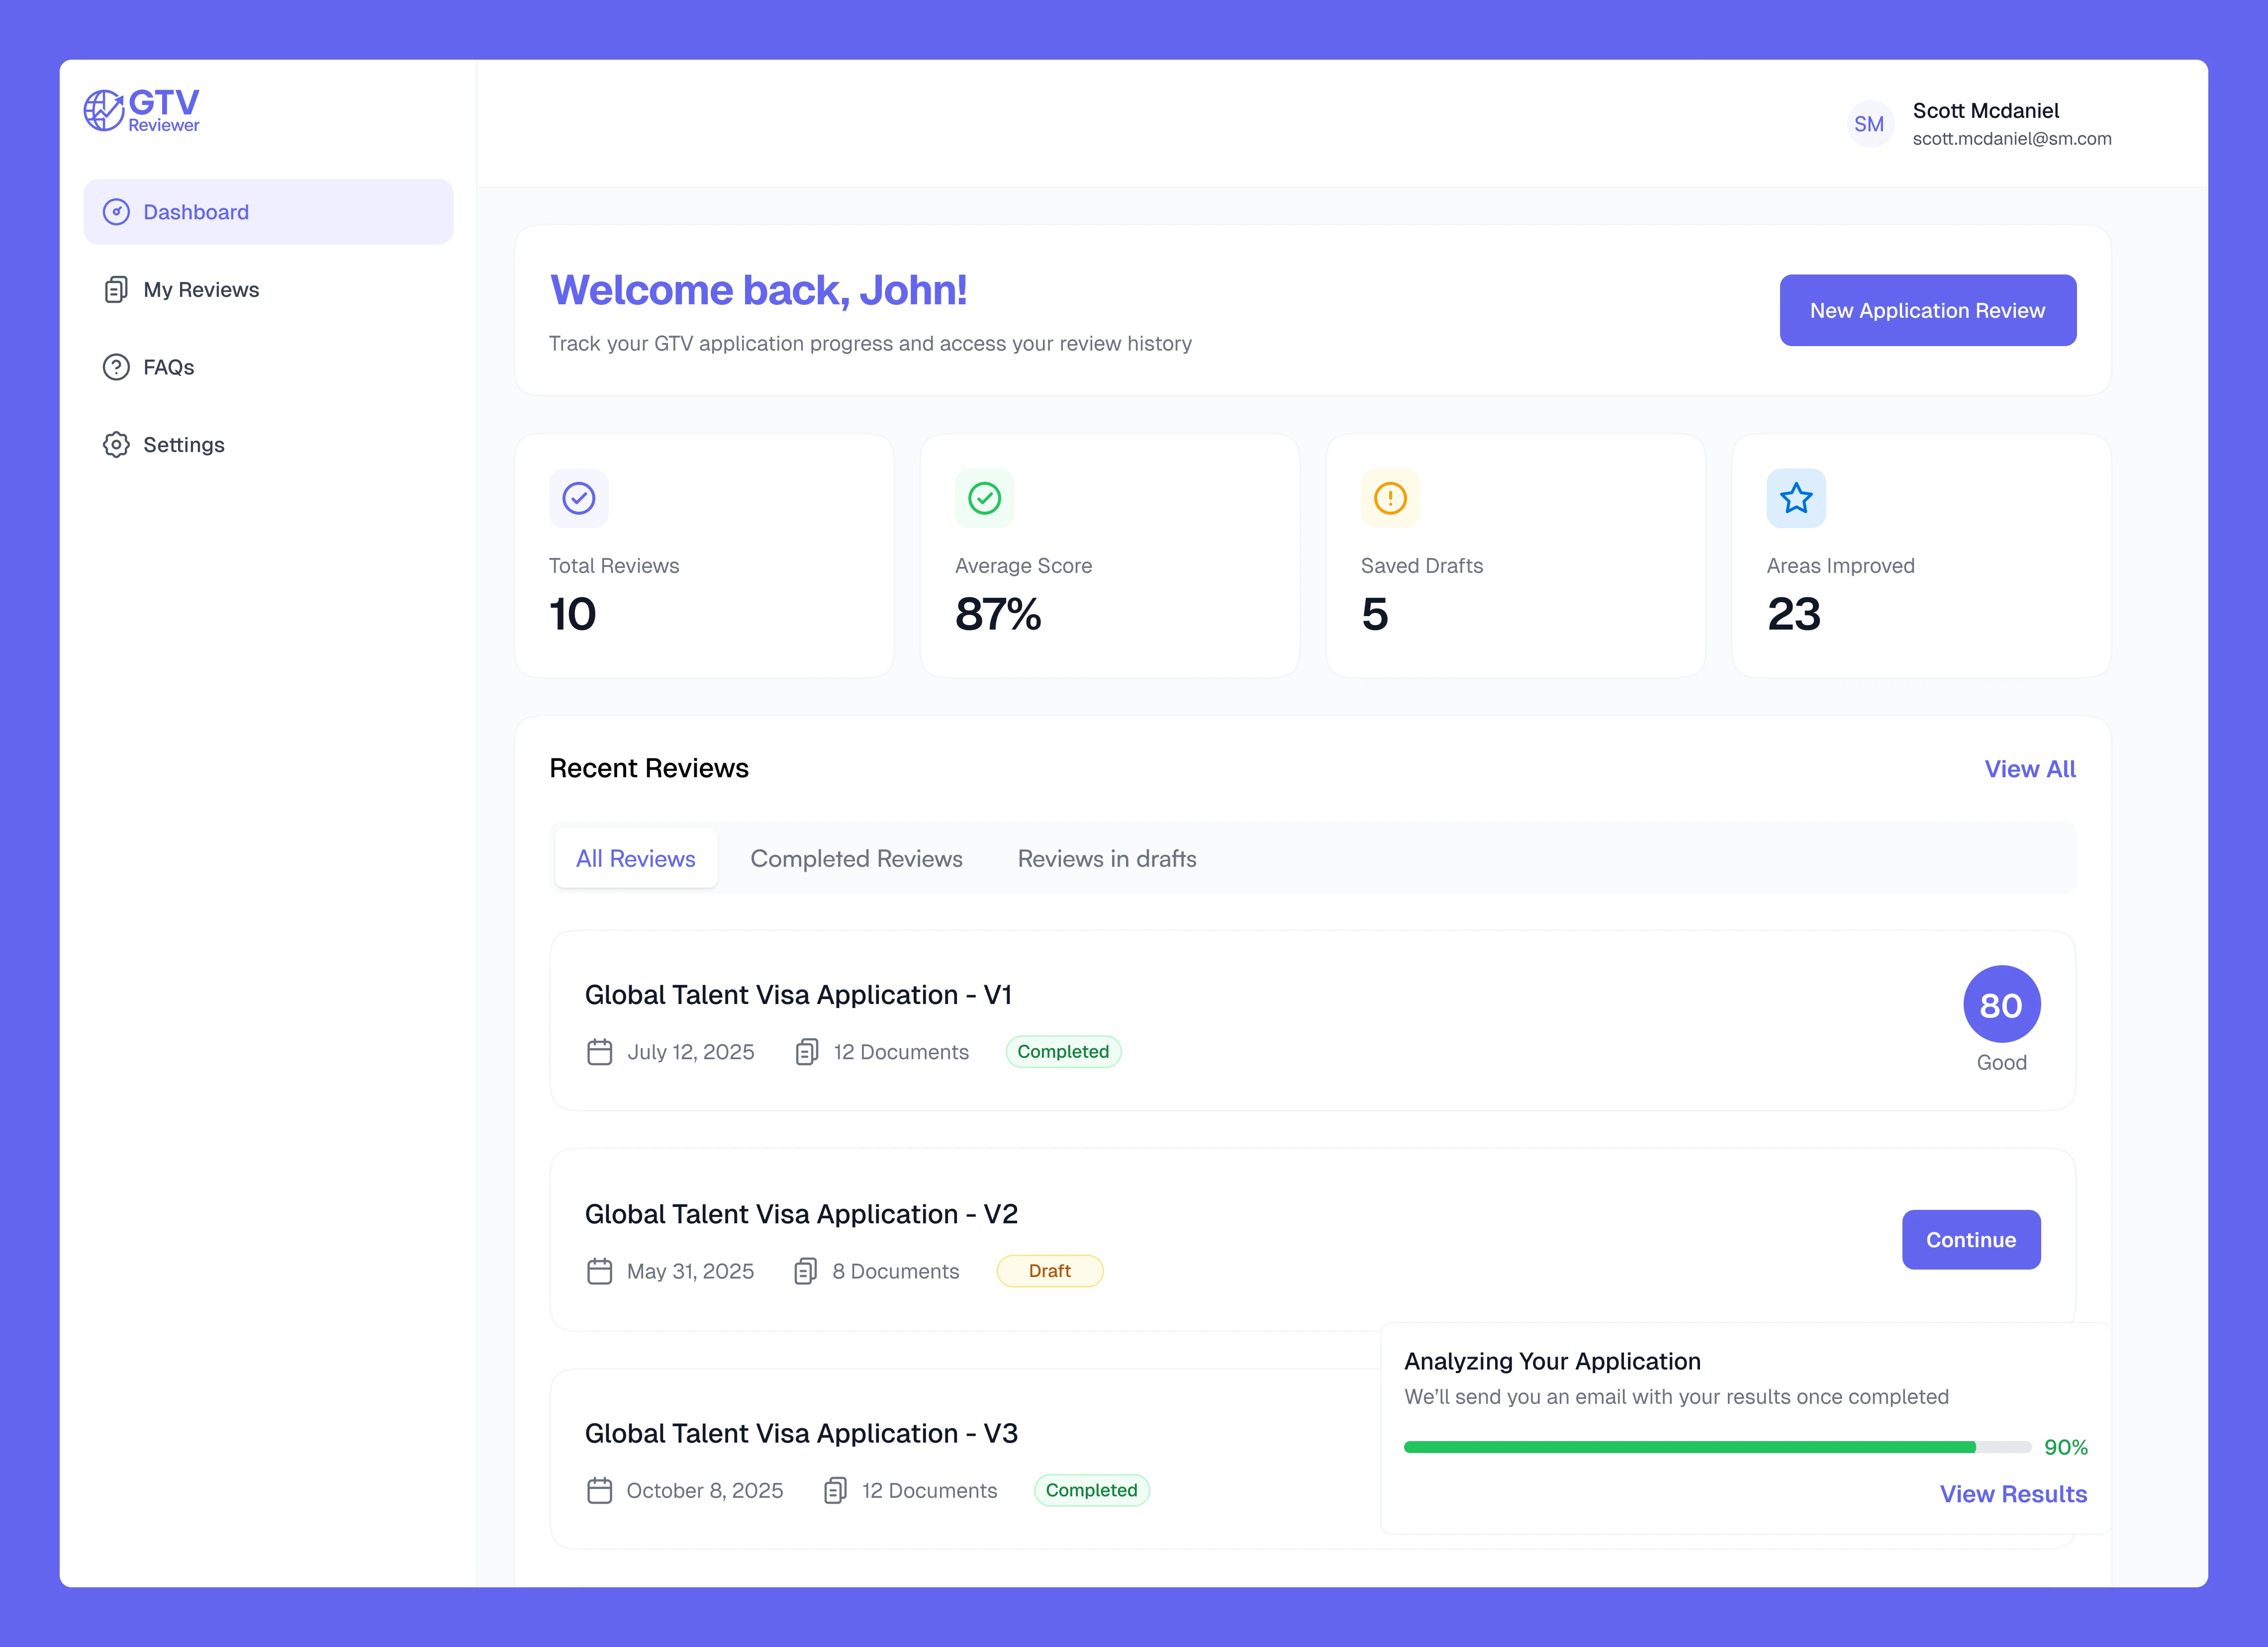
Task: Click the Dashboard compass icon in sidebar
Action: pos(116,212)
